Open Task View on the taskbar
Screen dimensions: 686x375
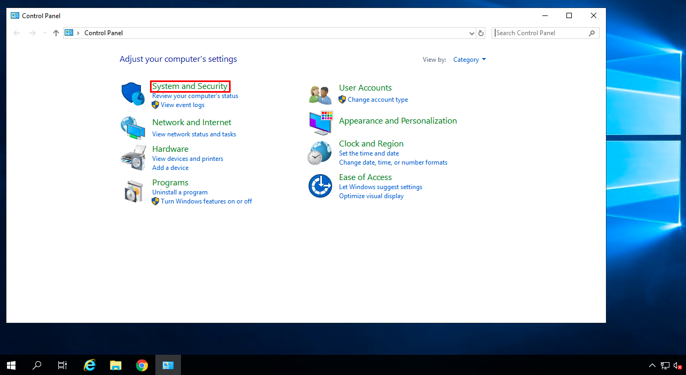[x=62, y=365]
